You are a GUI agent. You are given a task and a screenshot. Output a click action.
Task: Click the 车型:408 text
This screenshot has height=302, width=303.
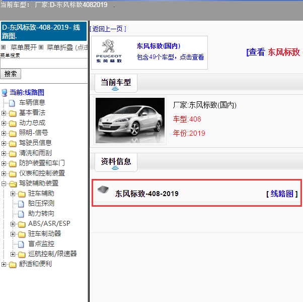coord(187,119)
